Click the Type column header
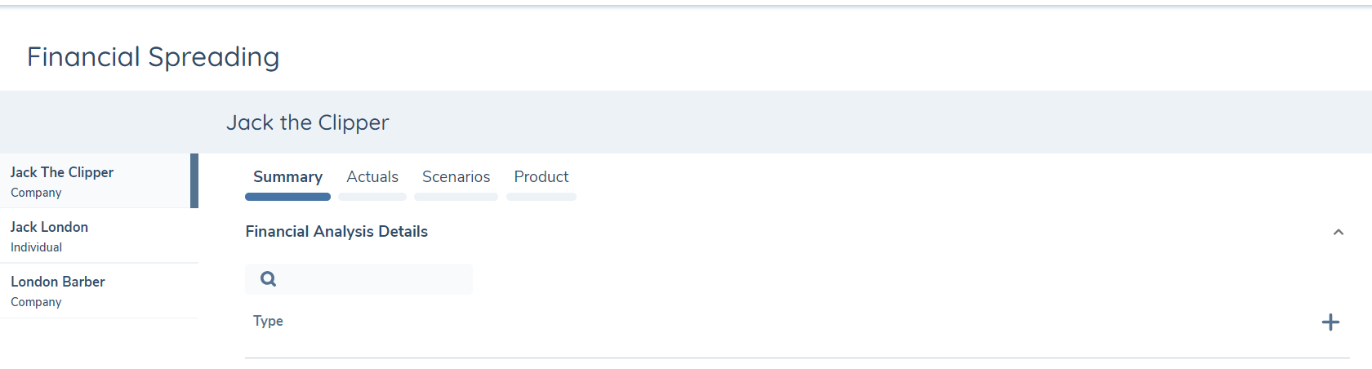 pyautogui.click(x=268, y=321)
